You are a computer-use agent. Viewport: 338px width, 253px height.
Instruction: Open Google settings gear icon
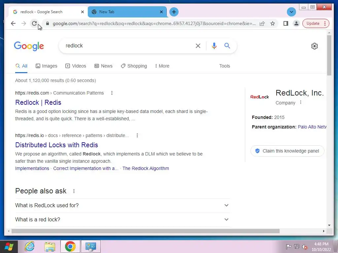coord(315,46)
